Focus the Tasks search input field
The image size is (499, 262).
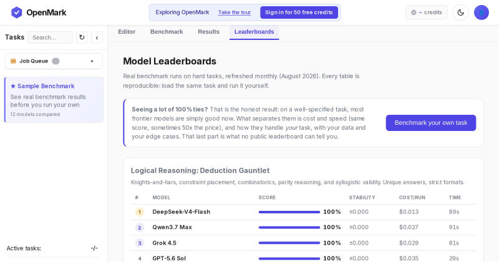(51, 37)
